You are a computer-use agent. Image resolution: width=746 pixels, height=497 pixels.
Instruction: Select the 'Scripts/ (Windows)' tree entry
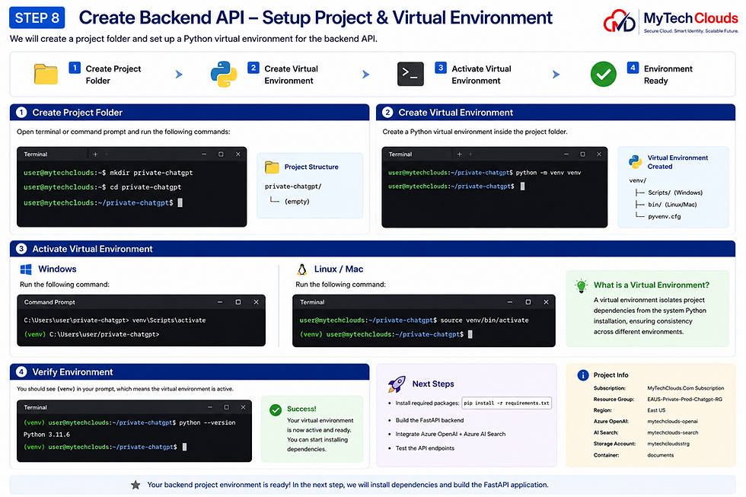coord(675,193)
